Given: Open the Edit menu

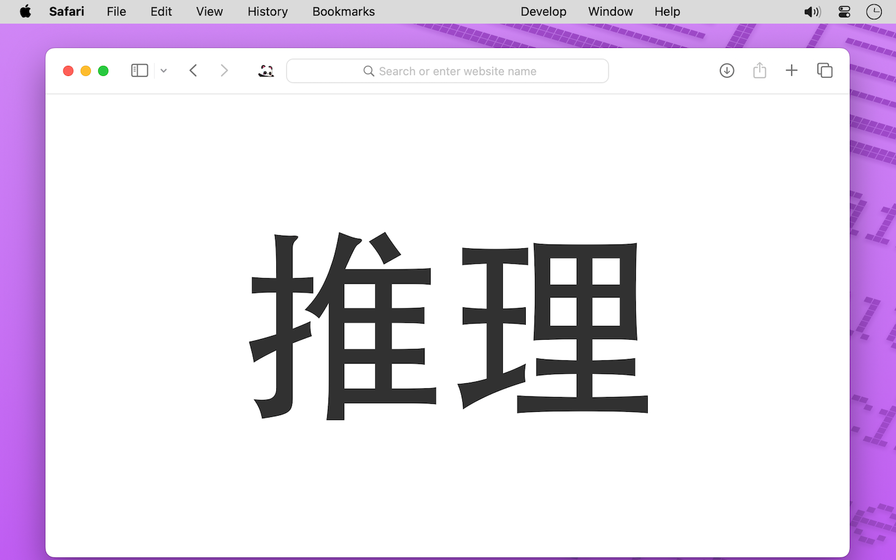Looking at the screenshot, I should (161, 11).
